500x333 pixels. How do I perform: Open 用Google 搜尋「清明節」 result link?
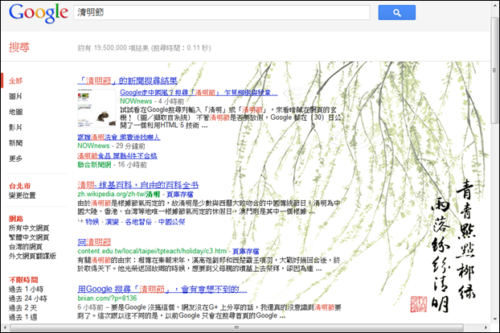coord(162,290)
